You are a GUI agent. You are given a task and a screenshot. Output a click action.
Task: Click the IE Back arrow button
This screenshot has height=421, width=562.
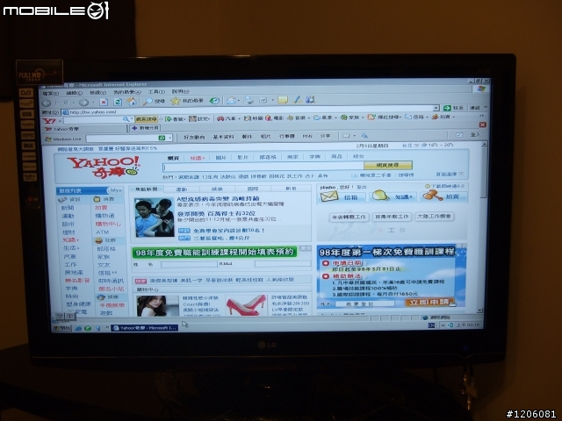(47, 103)
